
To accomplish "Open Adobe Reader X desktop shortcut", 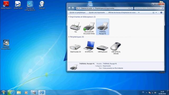I will coord(6,5).
